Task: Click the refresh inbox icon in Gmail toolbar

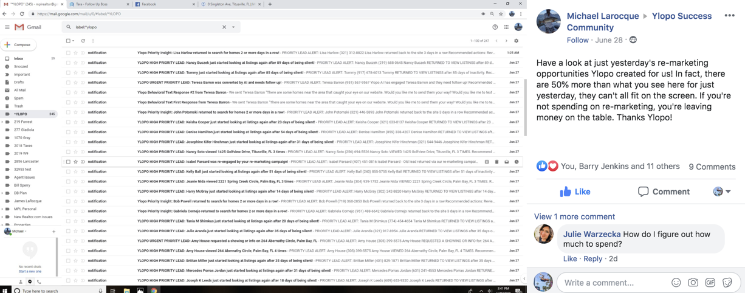Action: click(83, 41)
